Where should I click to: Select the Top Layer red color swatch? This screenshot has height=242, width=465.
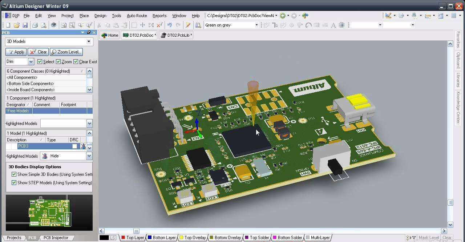(x=123, y=238)
